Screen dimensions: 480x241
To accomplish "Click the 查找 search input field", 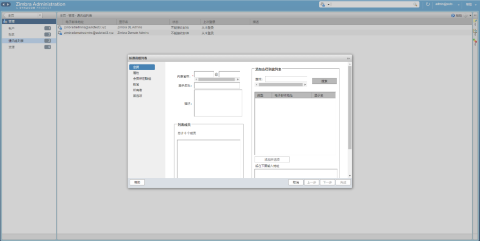I will coord(286,79).
